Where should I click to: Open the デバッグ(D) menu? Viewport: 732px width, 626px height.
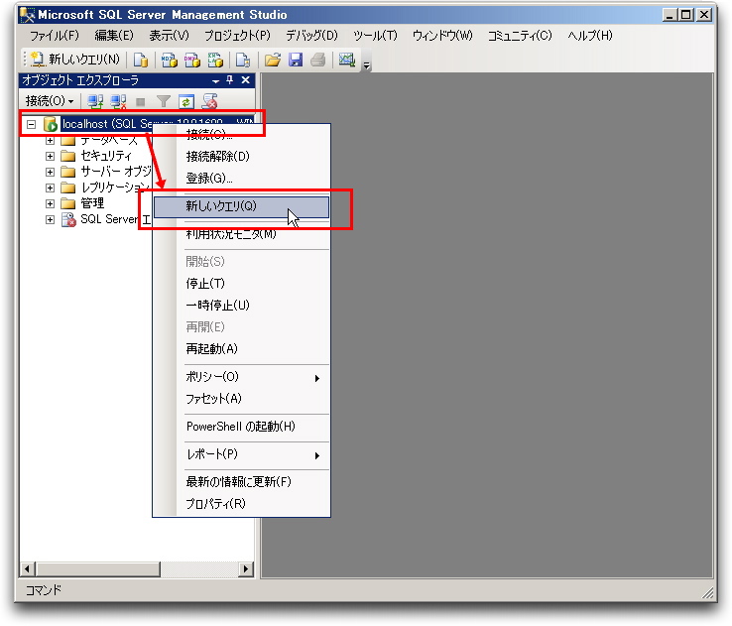tap(311, 36)
